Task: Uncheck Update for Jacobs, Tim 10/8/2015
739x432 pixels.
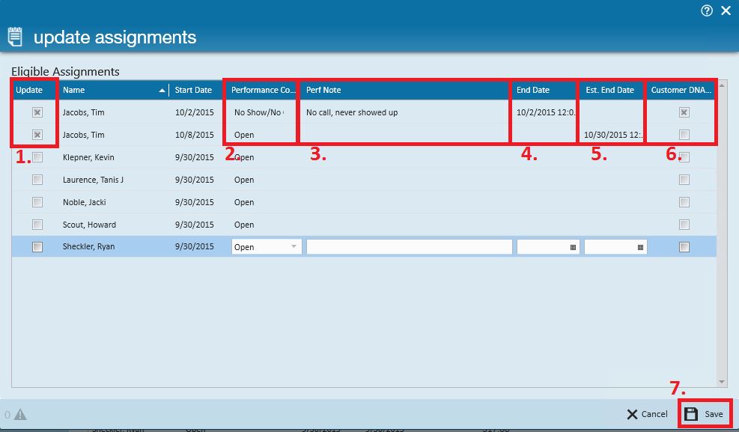Action: coord(37,135)
